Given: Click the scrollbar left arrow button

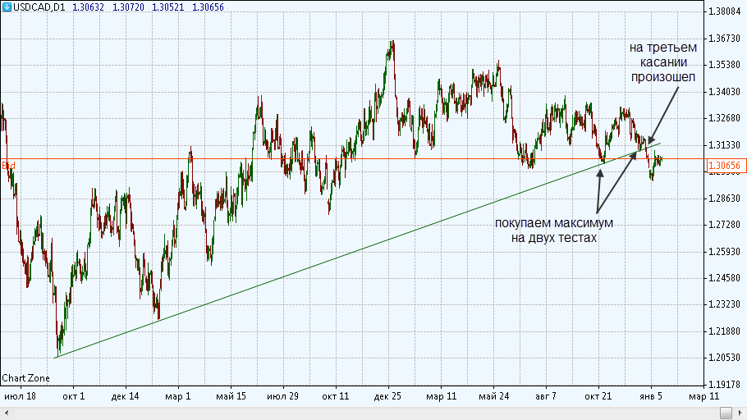Looking at the screenshot, I should coord(7,413).
